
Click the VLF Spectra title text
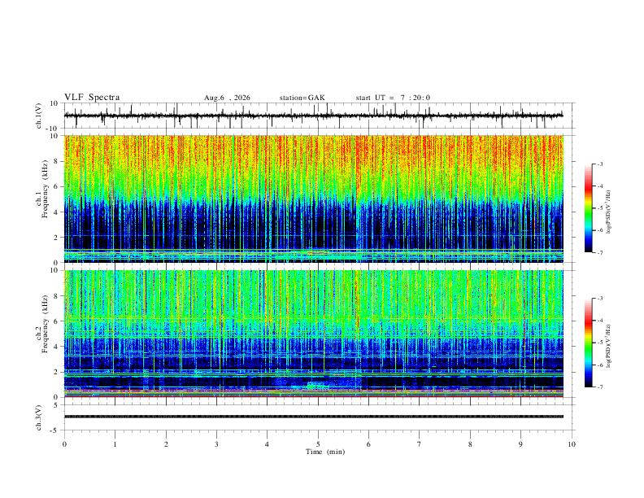(92, 98)
